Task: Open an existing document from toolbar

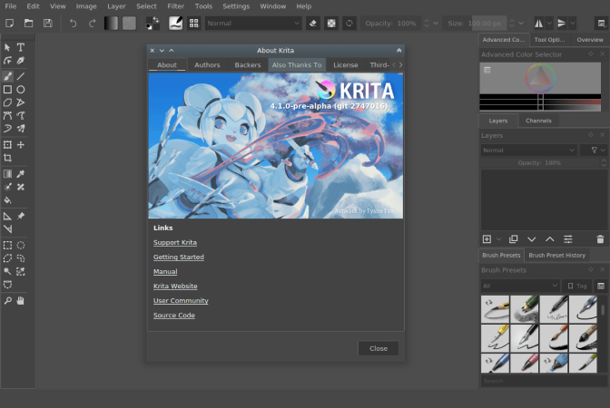Action: click(28, 24)
